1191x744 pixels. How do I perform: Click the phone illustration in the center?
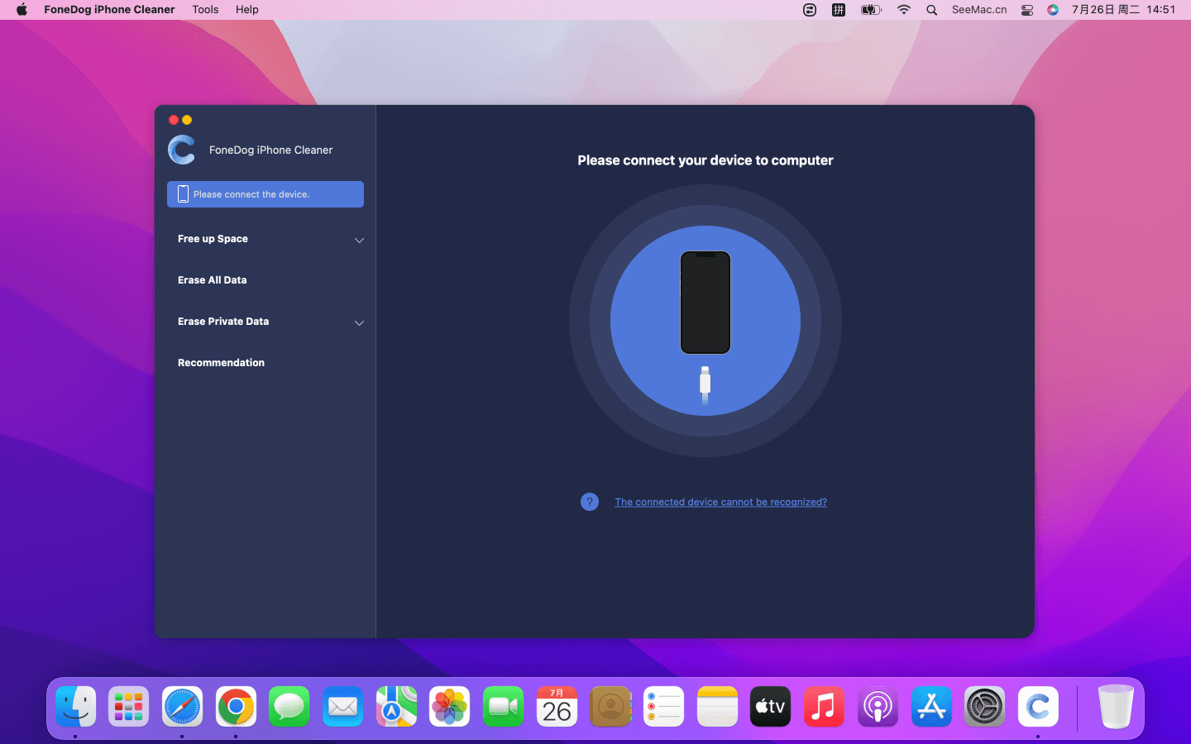tap(706, 303)
